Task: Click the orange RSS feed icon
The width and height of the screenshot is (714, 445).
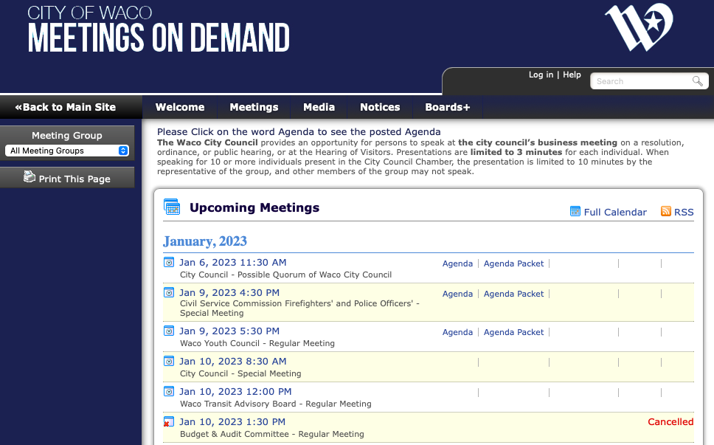Action: tap(666, 211)
